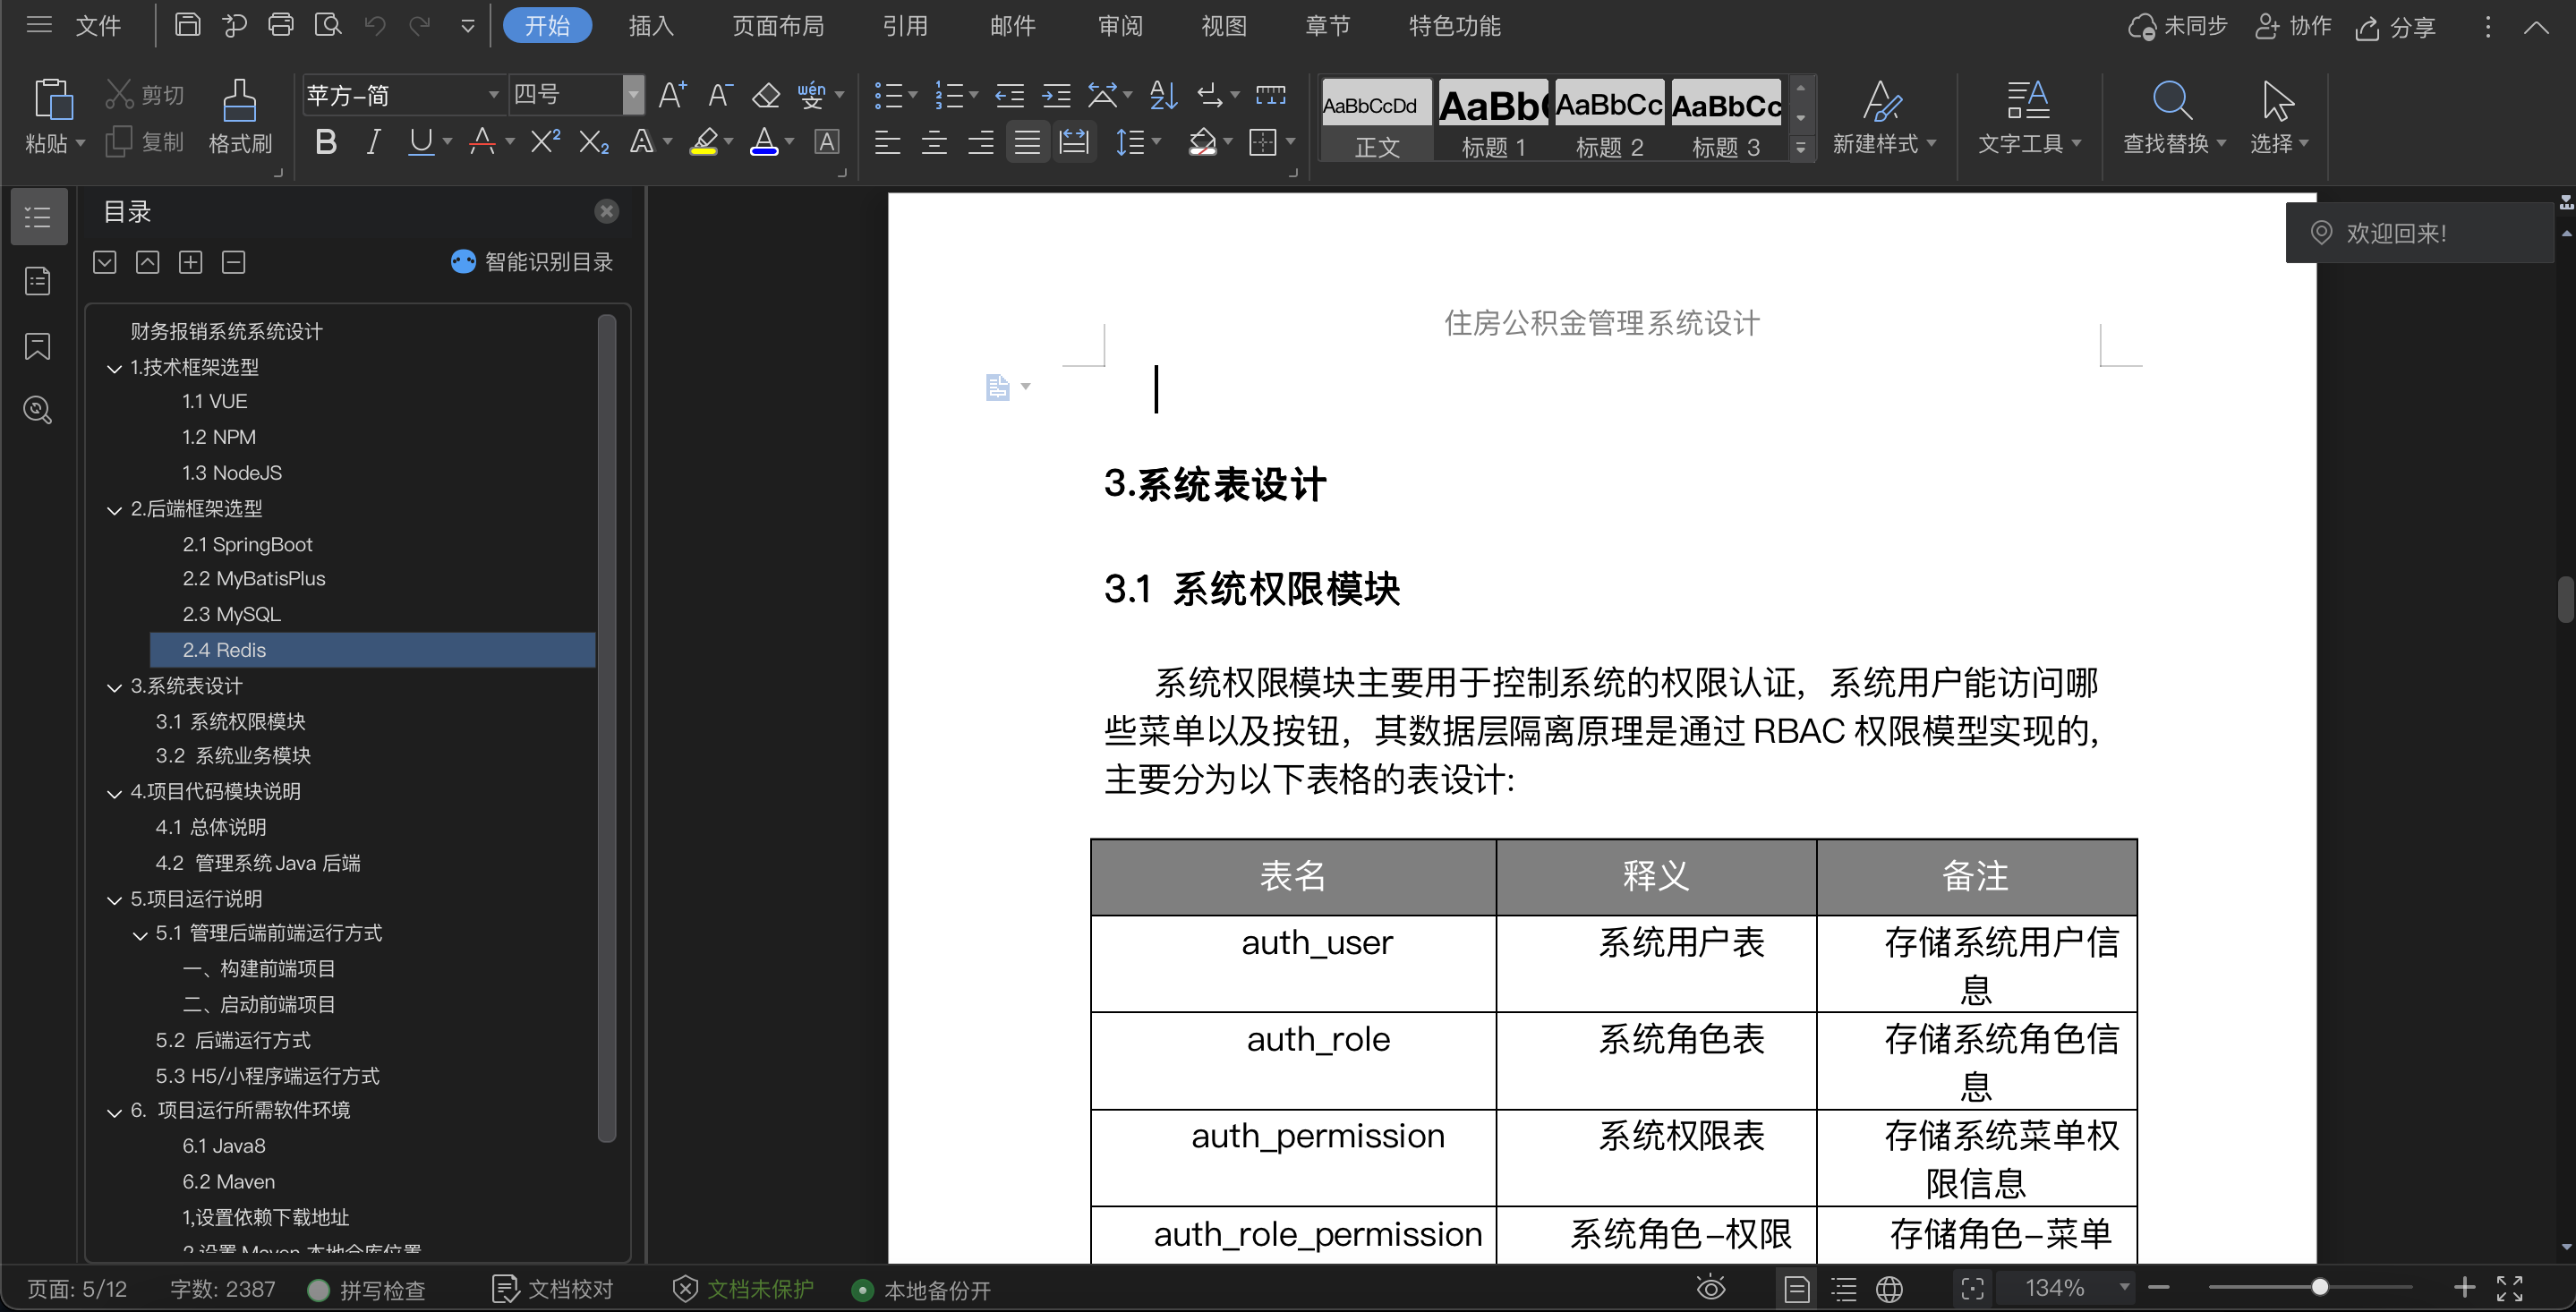Open the search panel in sidebar
Screen dimensions: 2576x1312
point(38,410)
